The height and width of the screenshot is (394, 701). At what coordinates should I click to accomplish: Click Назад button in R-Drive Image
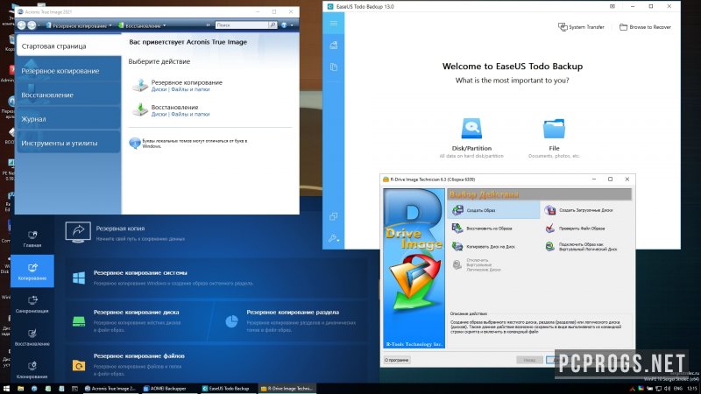click(x=529, y=360)
